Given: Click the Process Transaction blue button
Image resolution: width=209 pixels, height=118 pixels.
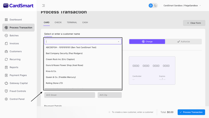Looking at the screenshot, I should 191,112.
